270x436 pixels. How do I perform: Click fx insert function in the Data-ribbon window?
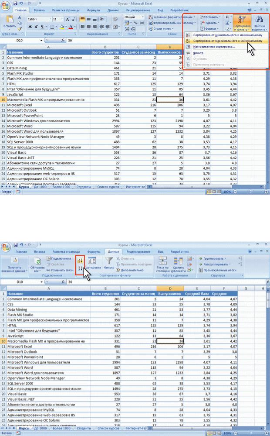click(63, 282)
